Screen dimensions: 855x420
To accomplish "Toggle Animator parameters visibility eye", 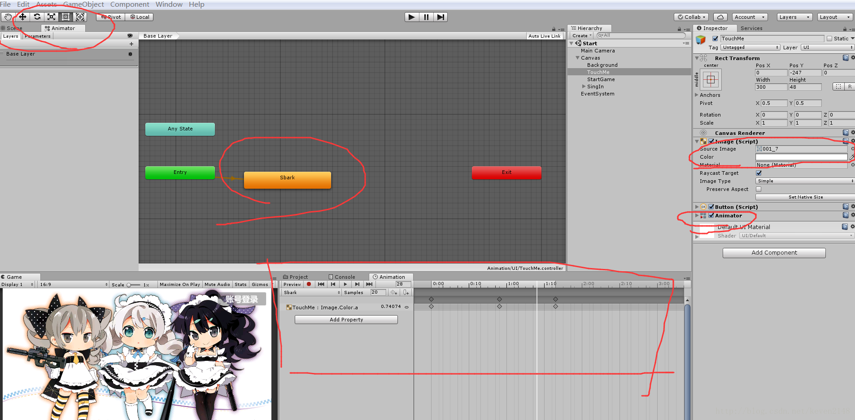I will coord(130,35).
